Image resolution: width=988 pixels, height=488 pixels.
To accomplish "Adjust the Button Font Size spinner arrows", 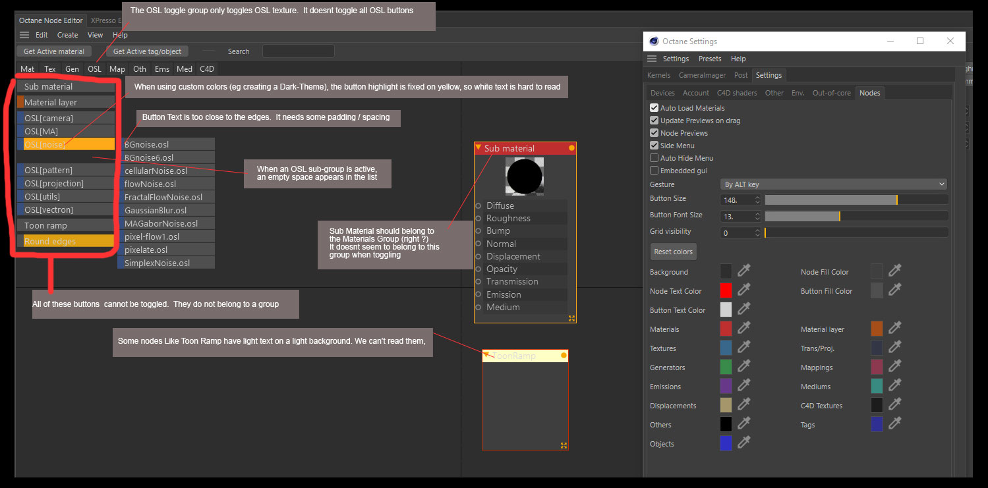I will (x=757, y=215).
